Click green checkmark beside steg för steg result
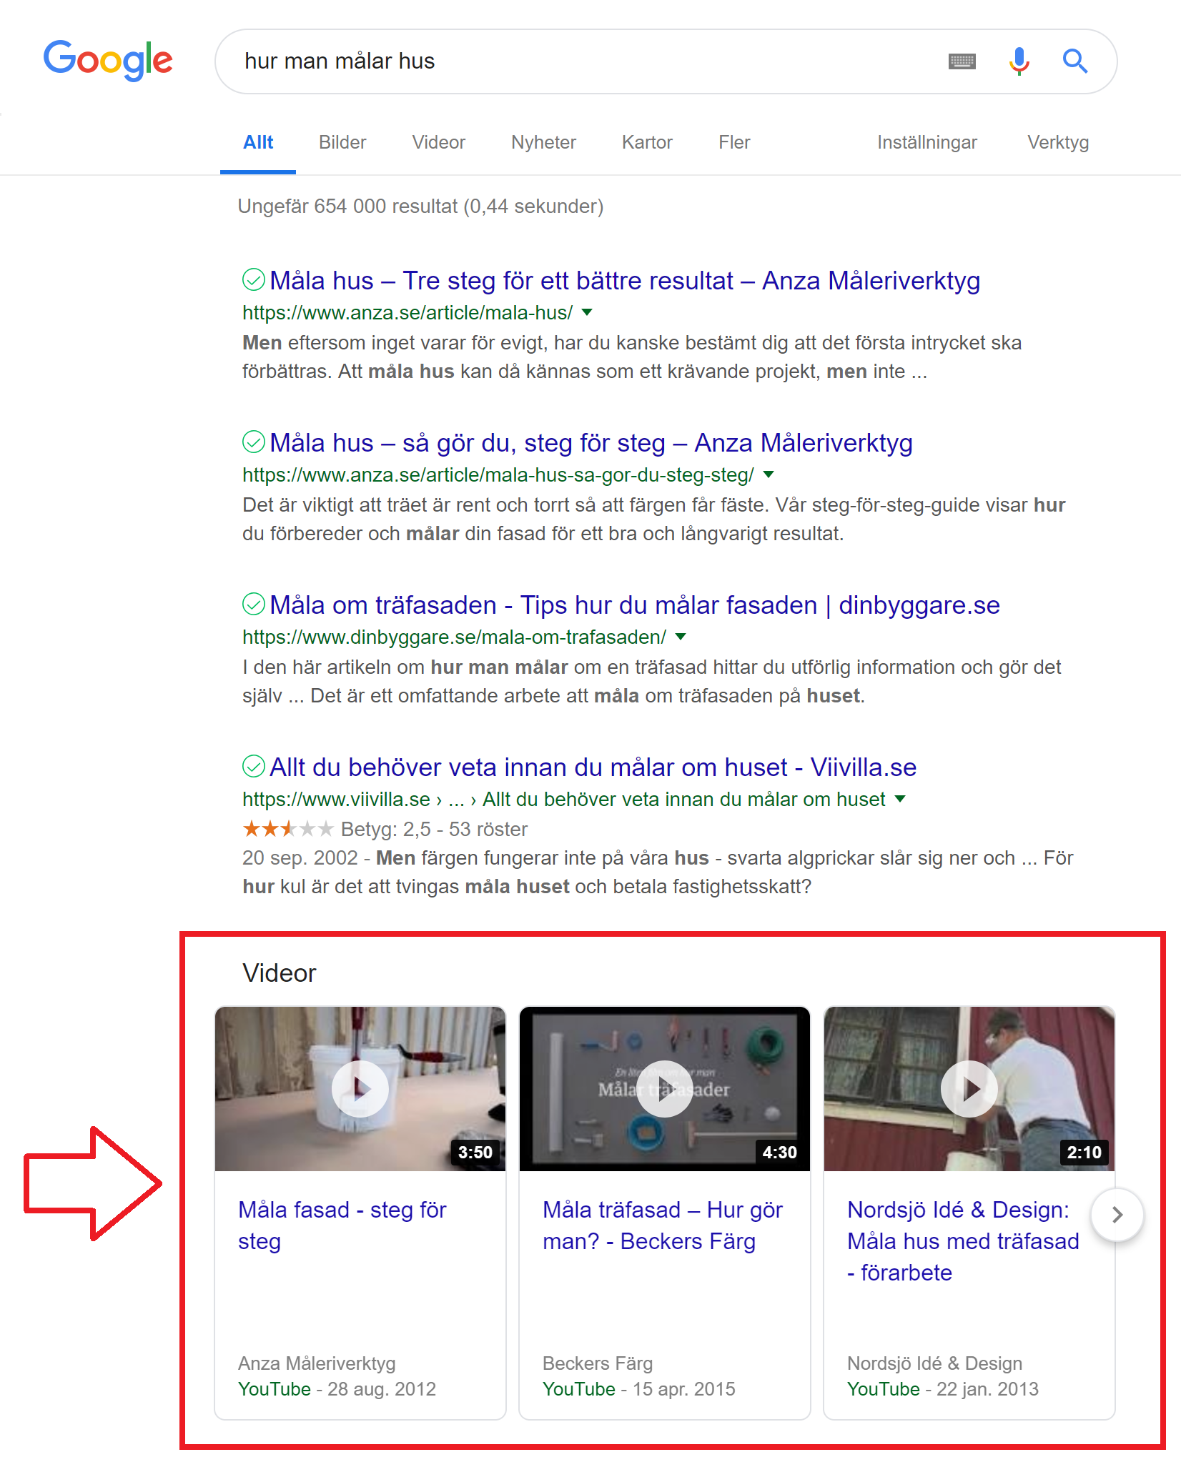This screenshot has width=1181, height=1462. (253, 442)
